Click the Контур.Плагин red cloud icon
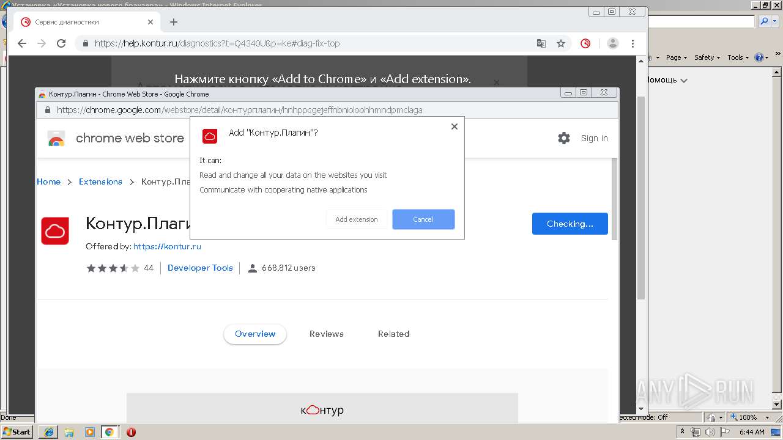The width and height of the screenshot is (783, 440). tap(55, 231)
